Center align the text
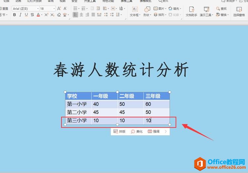This screenshot has height=173, width=248. click(x=81, y=15)
